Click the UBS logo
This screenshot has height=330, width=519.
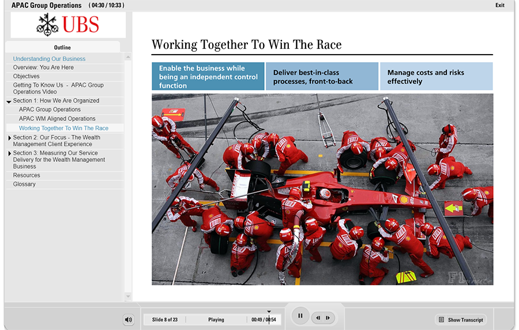pyautogui.click(x=68, y=25)
